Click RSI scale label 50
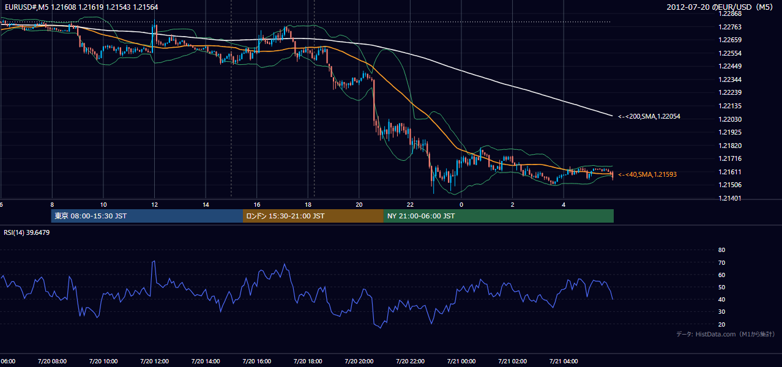The width and height of the screenshot is (782, 367). pos(721,287)
